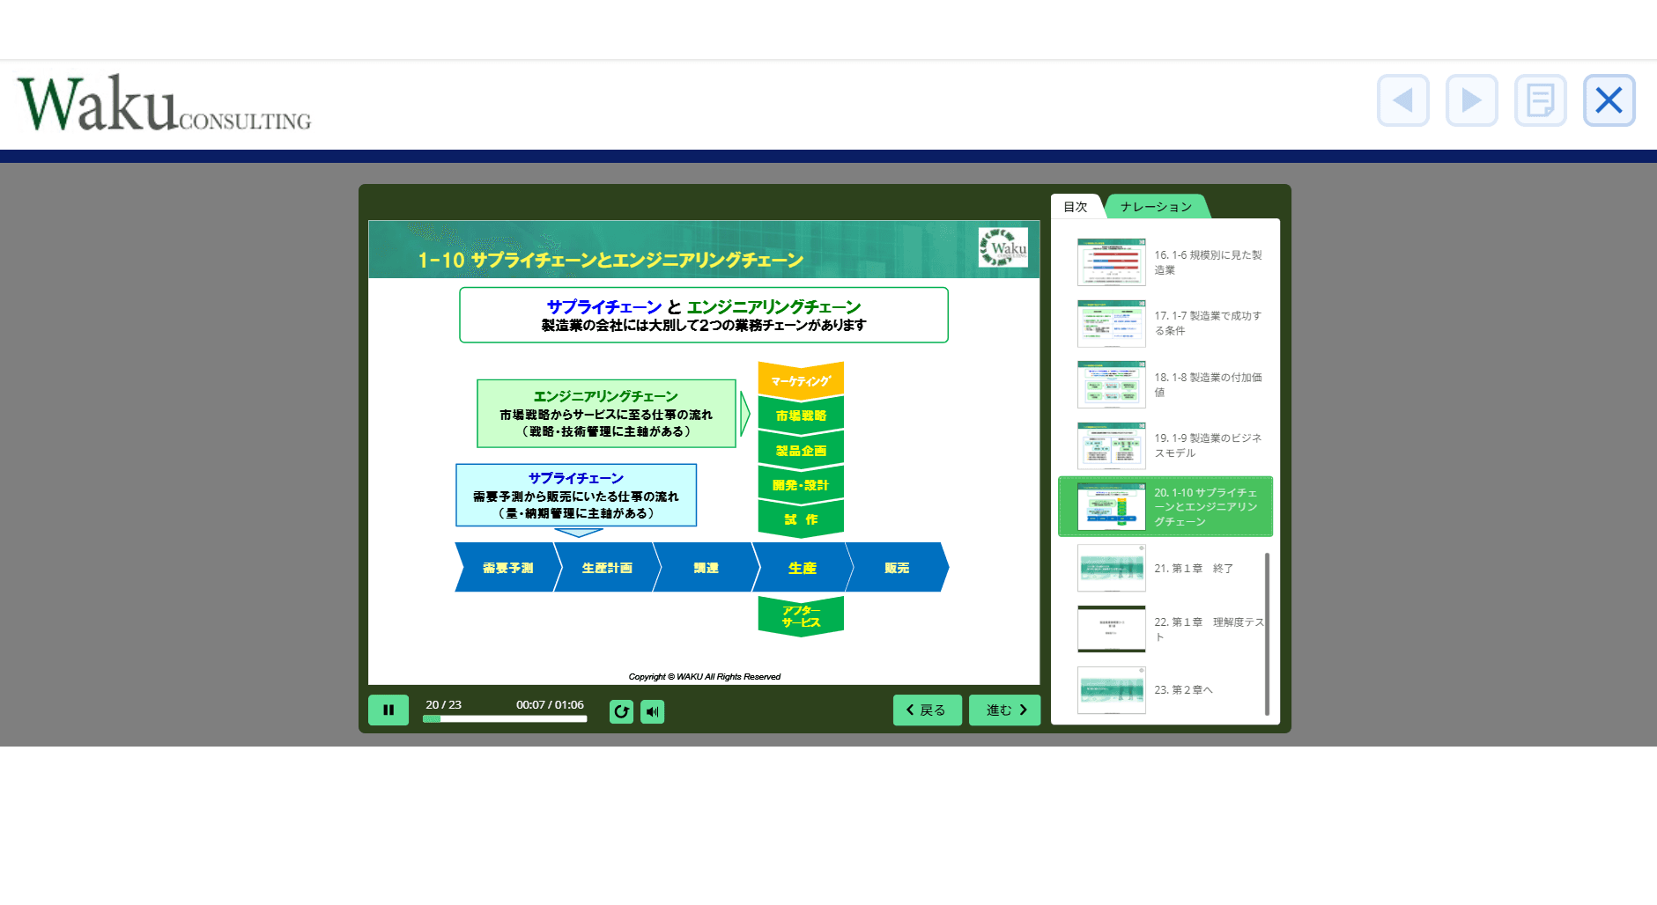Viewport: 1657px width, 905px height.
Task: Switch to the ナレーション tab
Action: (x=1156, y=207)
